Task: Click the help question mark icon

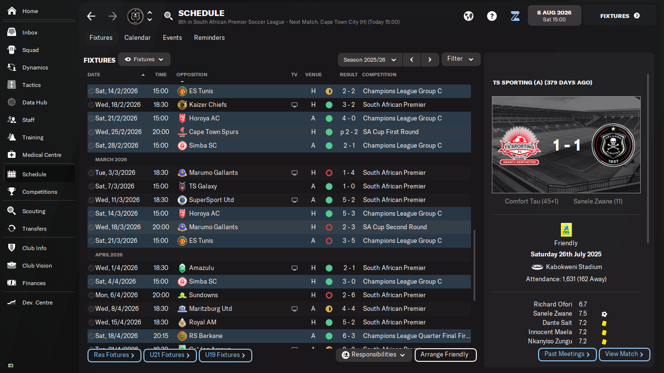Action: pyautogui.click(x=492, y=16)
